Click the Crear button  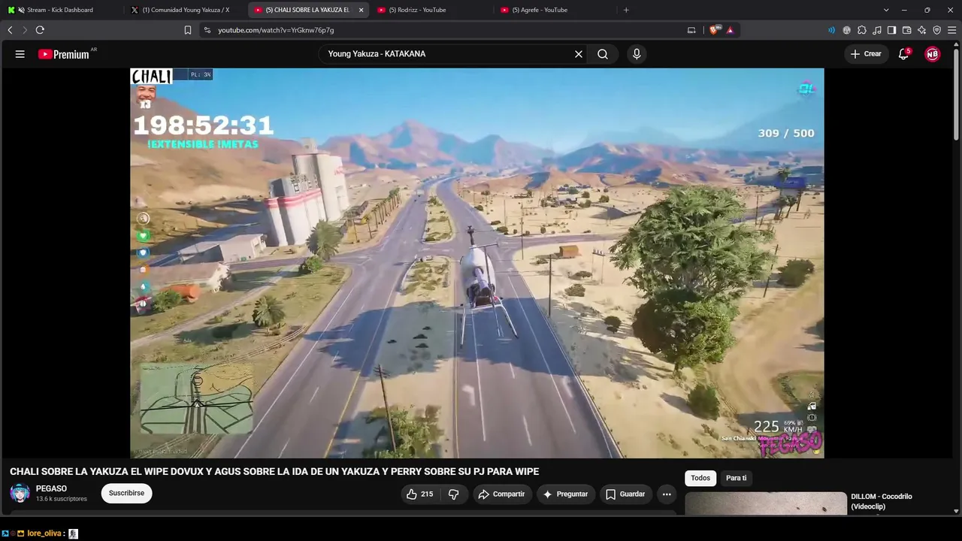pos(866,54)
